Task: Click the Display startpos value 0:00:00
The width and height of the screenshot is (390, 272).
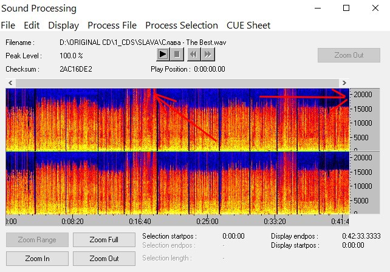Action: point(353,245)
